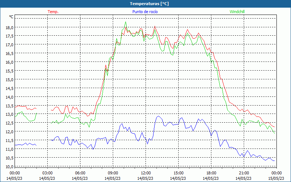Click the Temperaturas [°C] chart title
The height and width of the screenshot is (182, 291).
[x=149, y=4]
